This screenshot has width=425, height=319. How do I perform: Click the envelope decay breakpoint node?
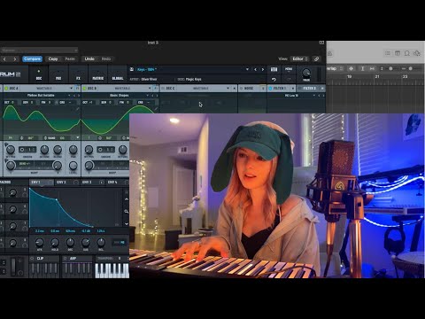point(57,199)
